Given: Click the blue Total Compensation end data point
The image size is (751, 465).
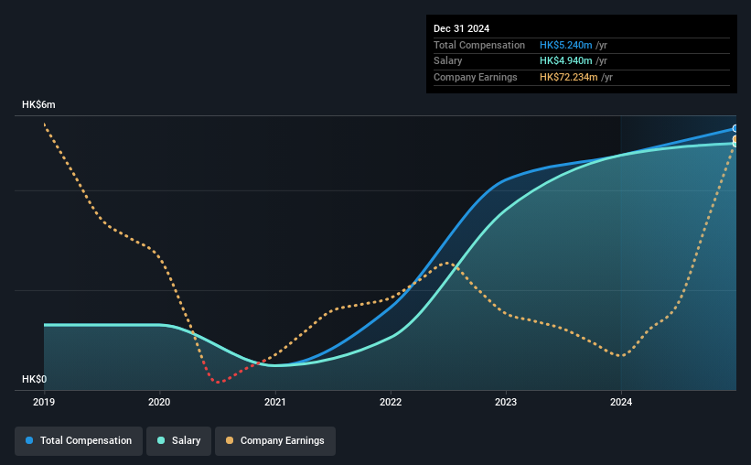Looking at the screenshot, I should (x=735, y=128).
